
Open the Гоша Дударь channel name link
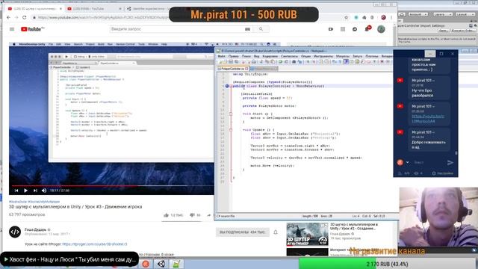coord(35,229)
